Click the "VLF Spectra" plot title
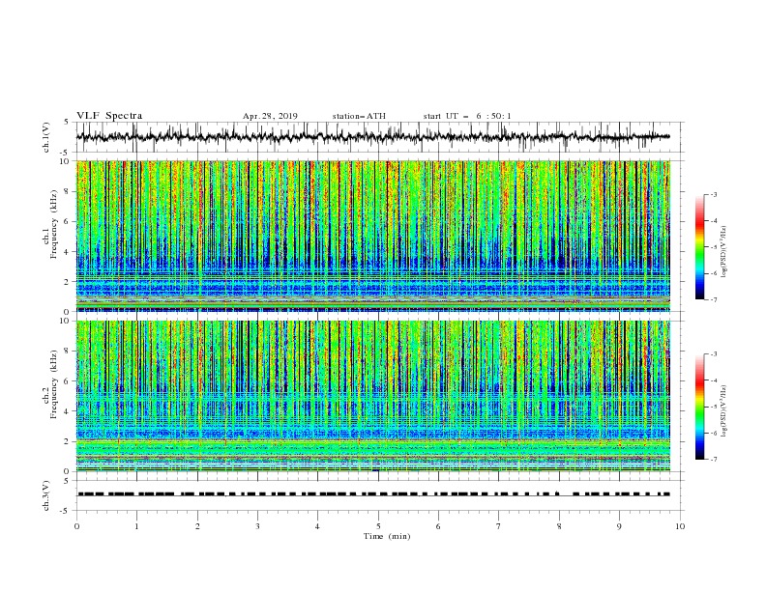This screenshot has width=766, height=591. point(109,116)
